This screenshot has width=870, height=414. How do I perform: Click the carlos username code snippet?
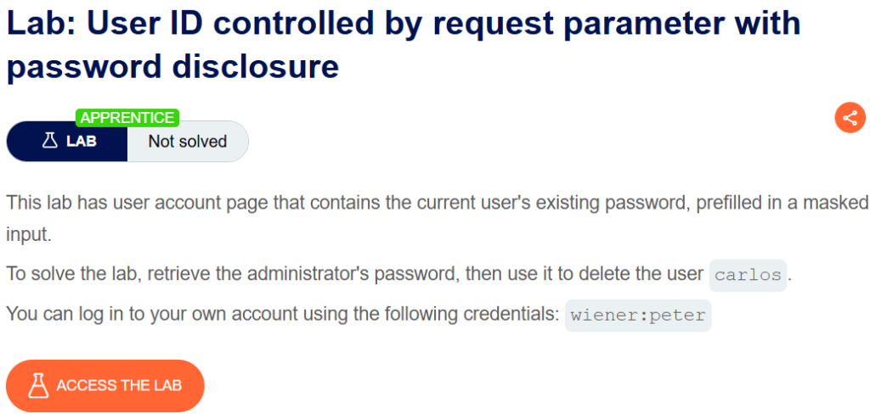tap(748, 275)
